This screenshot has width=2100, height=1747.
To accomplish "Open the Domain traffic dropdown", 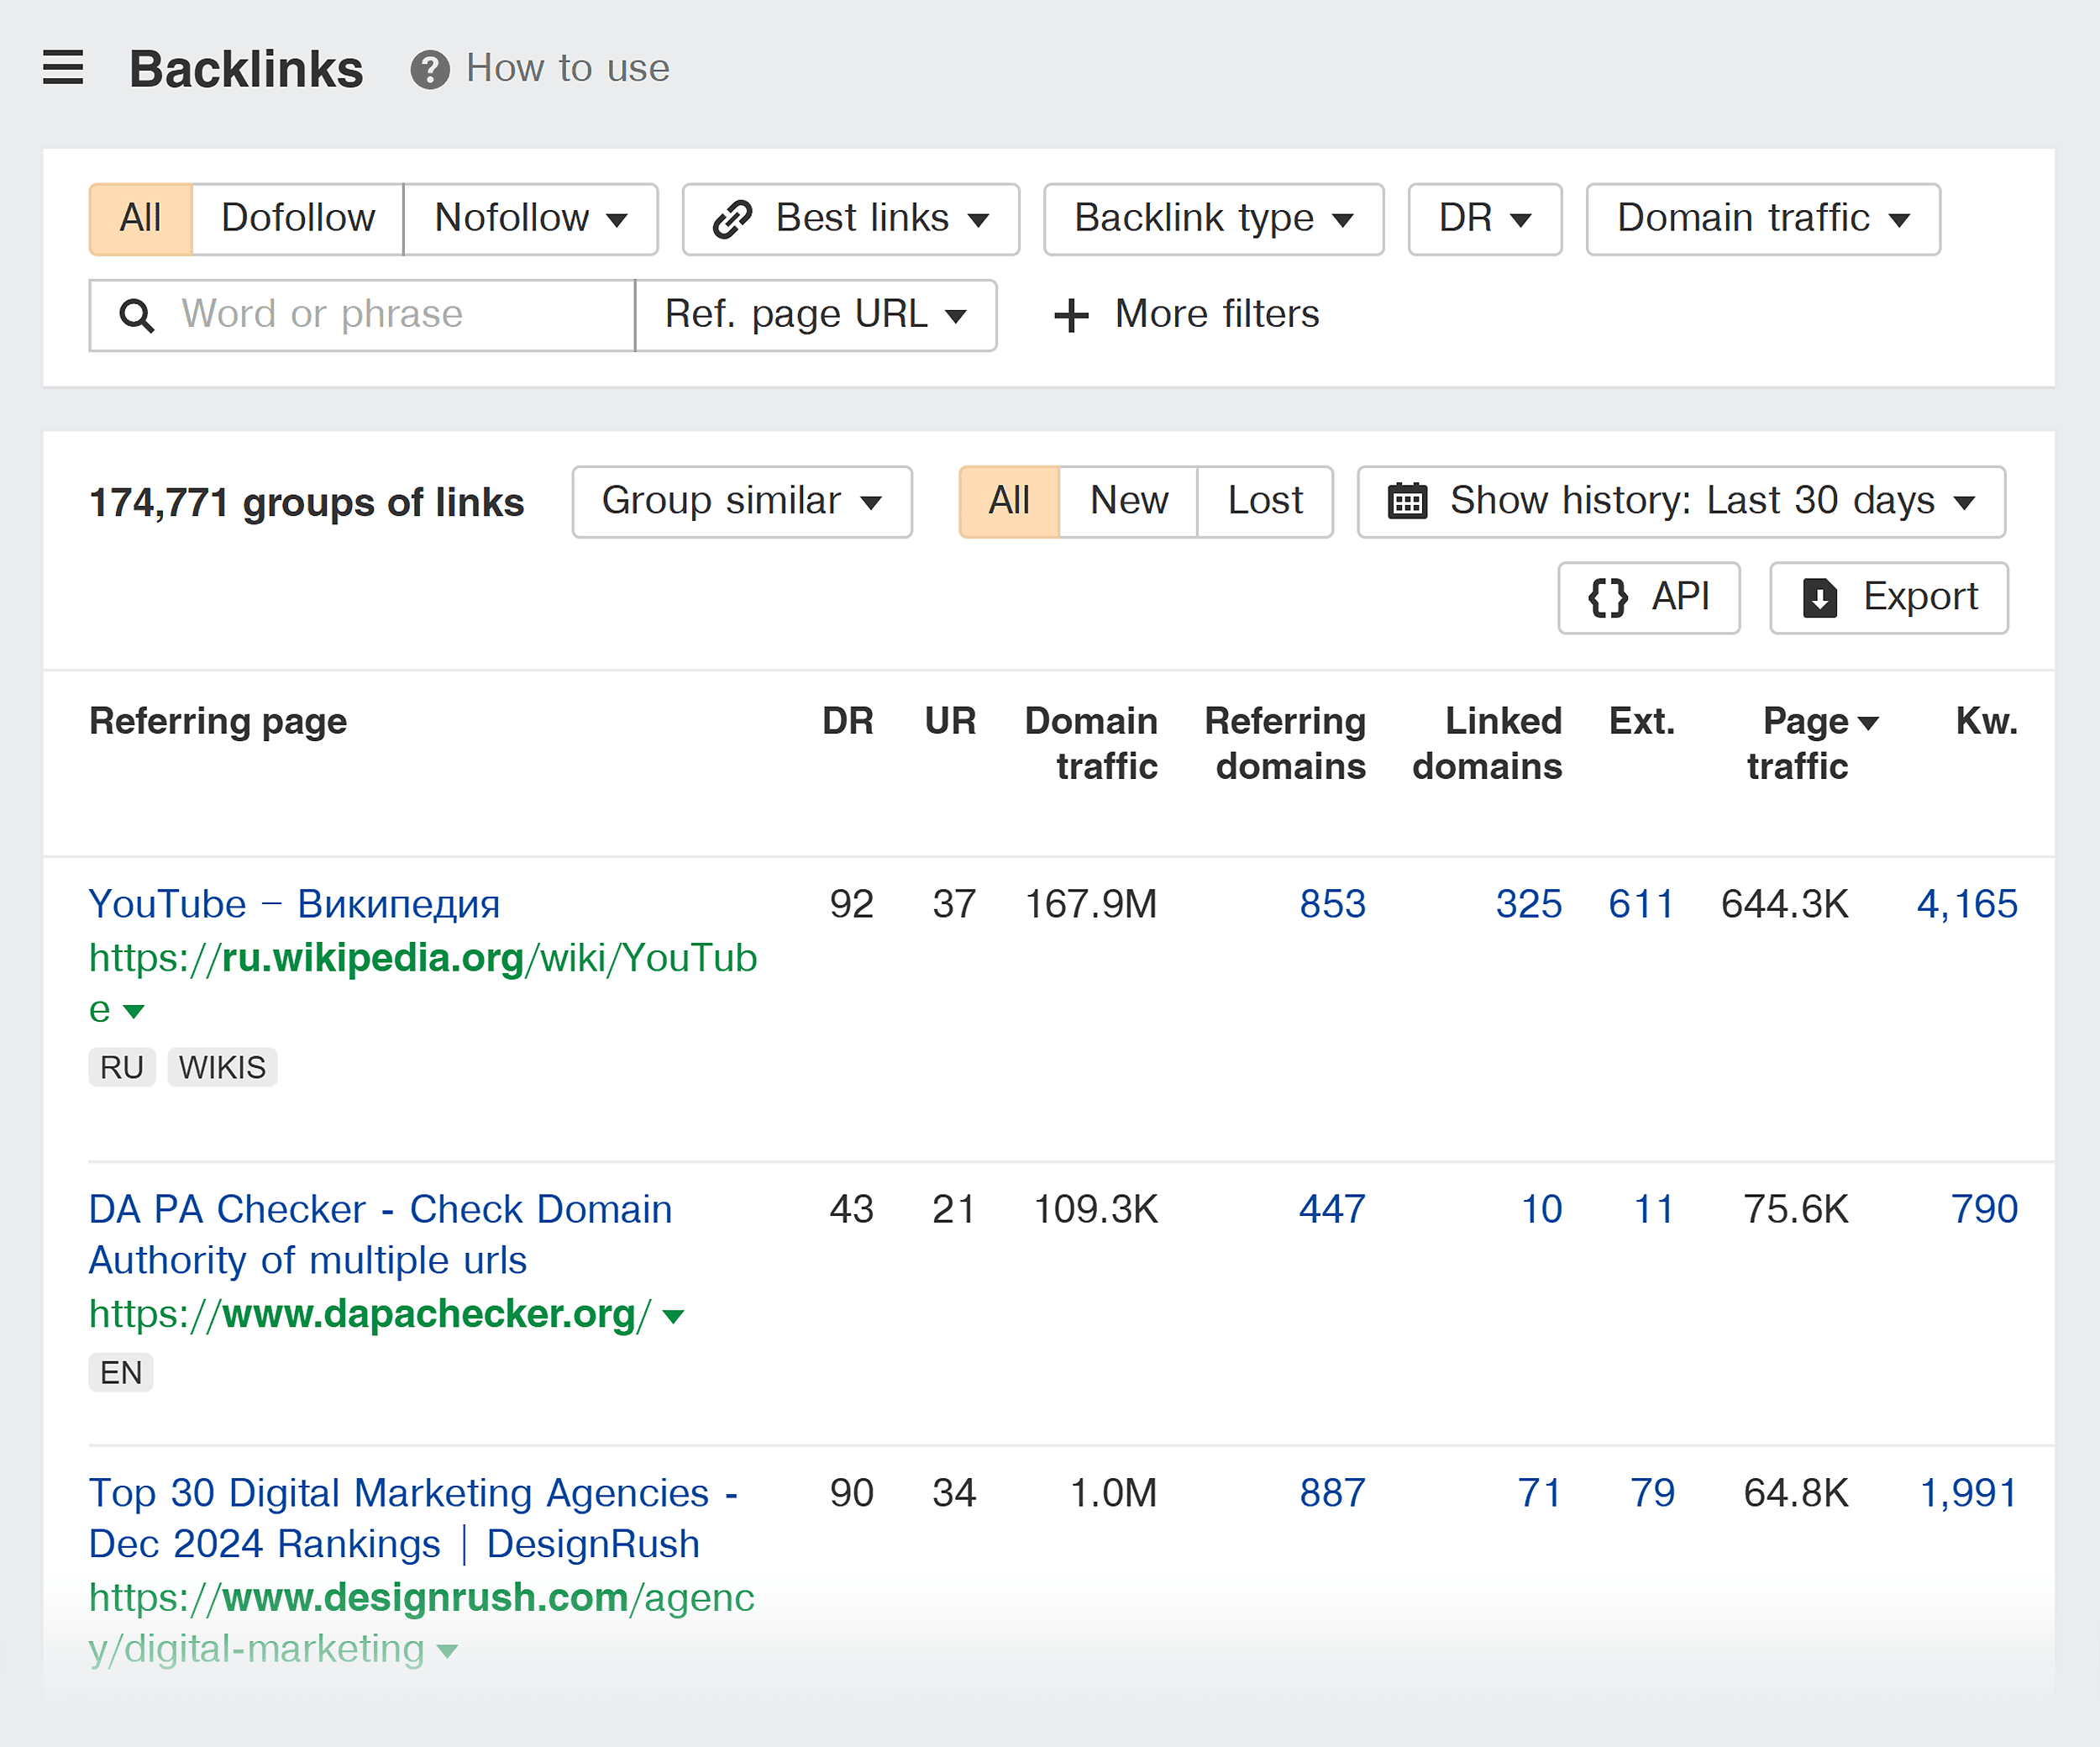I will [x=1763, y=218].
